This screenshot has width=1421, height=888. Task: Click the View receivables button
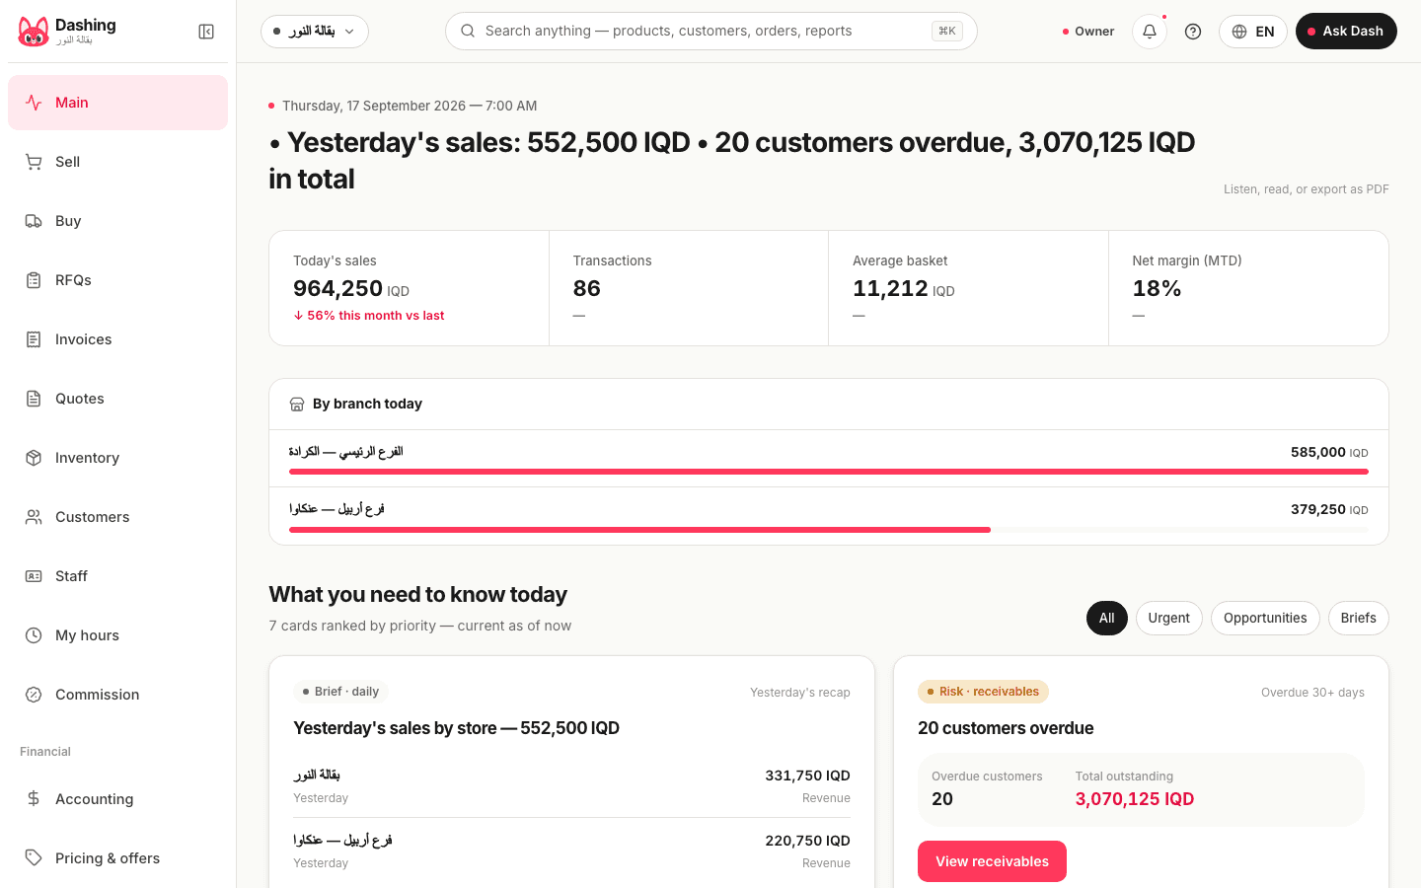coord(992,861)
